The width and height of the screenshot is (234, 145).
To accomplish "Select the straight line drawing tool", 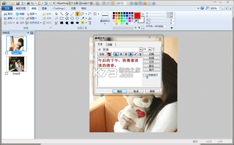I will 62,14.
